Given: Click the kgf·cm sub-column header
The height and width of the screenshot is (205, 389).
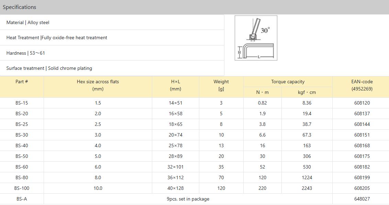Looking at the screenshot, I should pos(307,92).
